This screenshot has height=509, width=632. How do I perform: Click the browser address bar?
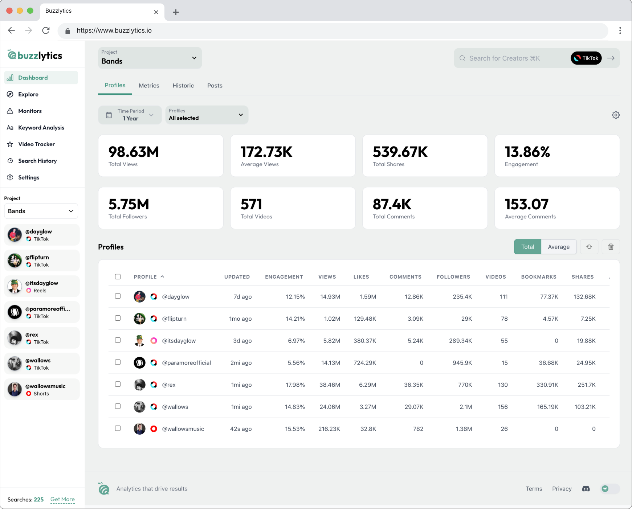coord(333,30)
